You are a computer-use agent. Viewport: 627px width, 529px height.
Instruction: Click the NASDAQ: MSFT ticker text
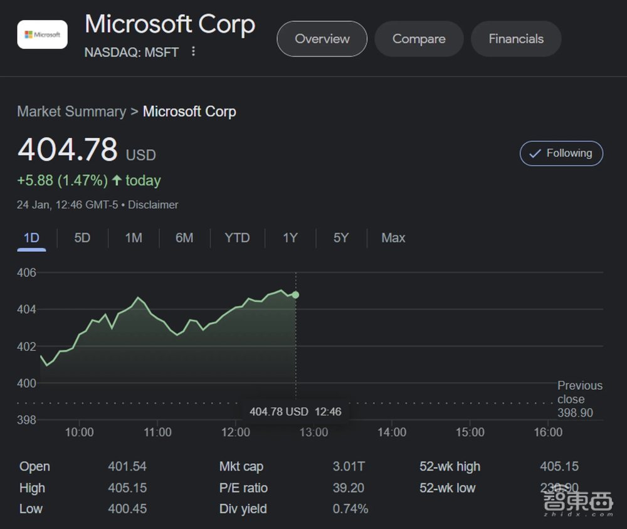coord(132,52)
